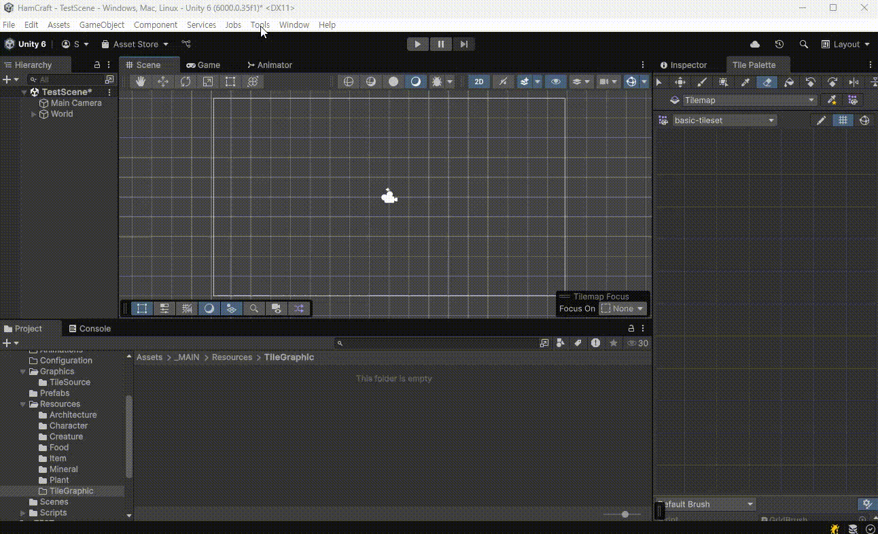The width and height of the screenshot is (878, 534).
Task: Go to _MAIN in the breadcrumb path
Action: click(x=187, y=357)
